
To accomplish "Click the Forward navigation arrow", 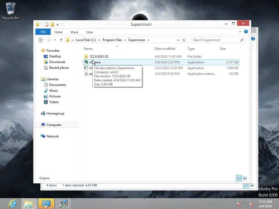I will coord(48,40).
